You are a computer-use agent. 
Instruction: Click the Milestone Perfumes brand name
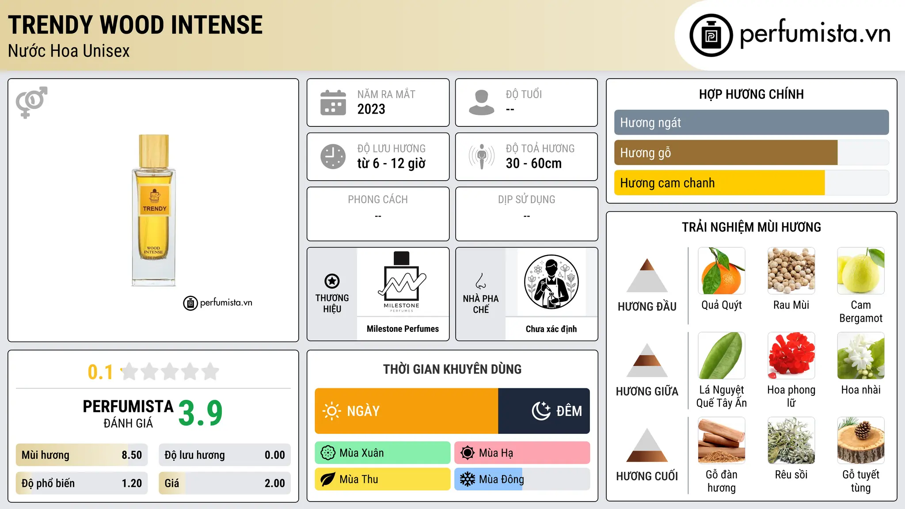pos(403,329)
